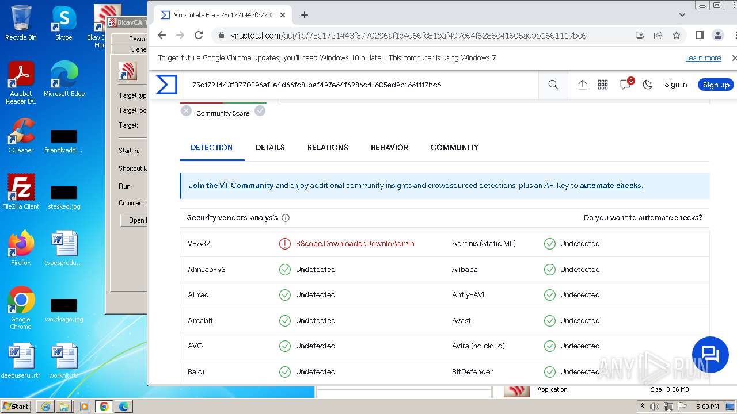Switch to the RELATIONS tab
Viewport: 737px width, 414px height.
coord(328,148)
